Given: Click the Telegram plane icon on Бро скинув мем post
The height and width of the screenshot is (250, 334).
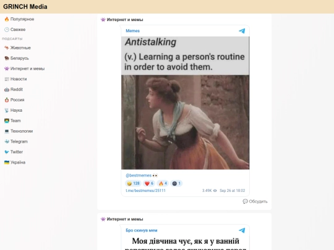Looking at the screenshot, I should pyautogui.click(x=242, y=230).
